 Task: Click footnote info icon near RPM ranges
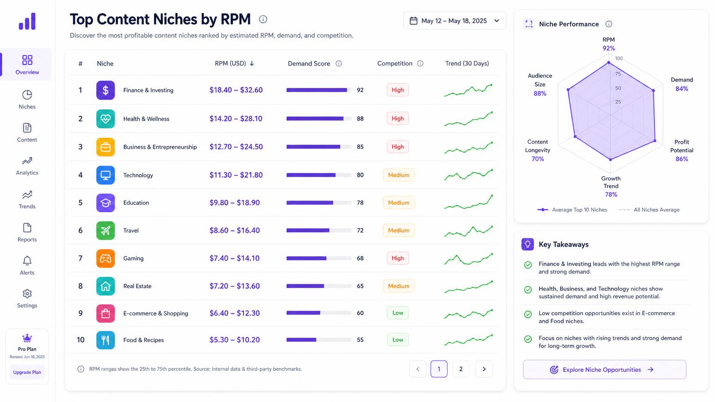[81, 369]
